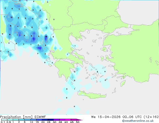Click the '(12+162' forecast offset text
159x123 pixels.
click(151, 117)
